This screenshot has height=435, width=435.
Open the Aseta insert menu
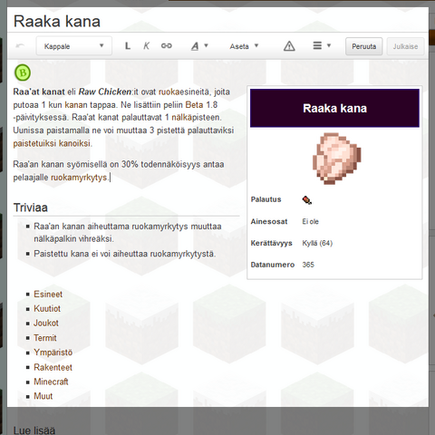244,46
